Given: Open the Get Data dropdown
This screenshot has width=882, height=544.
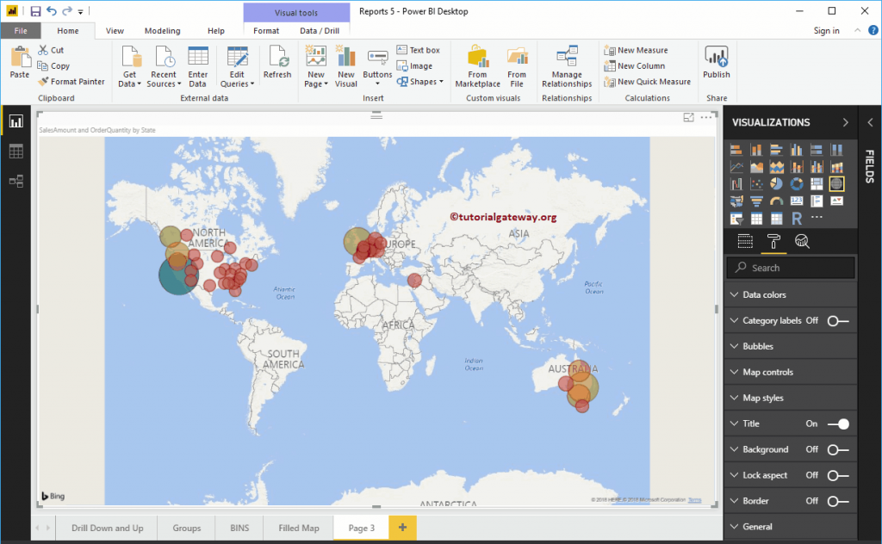Looking at the screenshot, I should click(x=129, y=66).
